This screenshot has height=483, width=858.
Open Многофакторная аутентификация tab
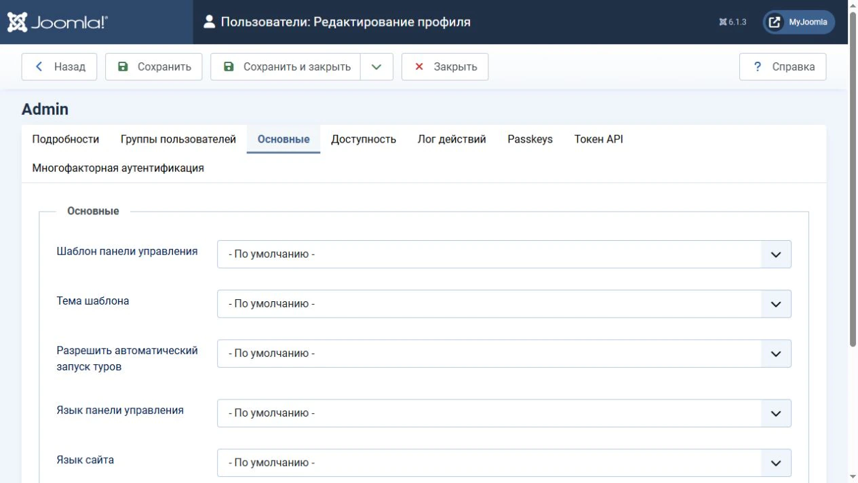118,168
